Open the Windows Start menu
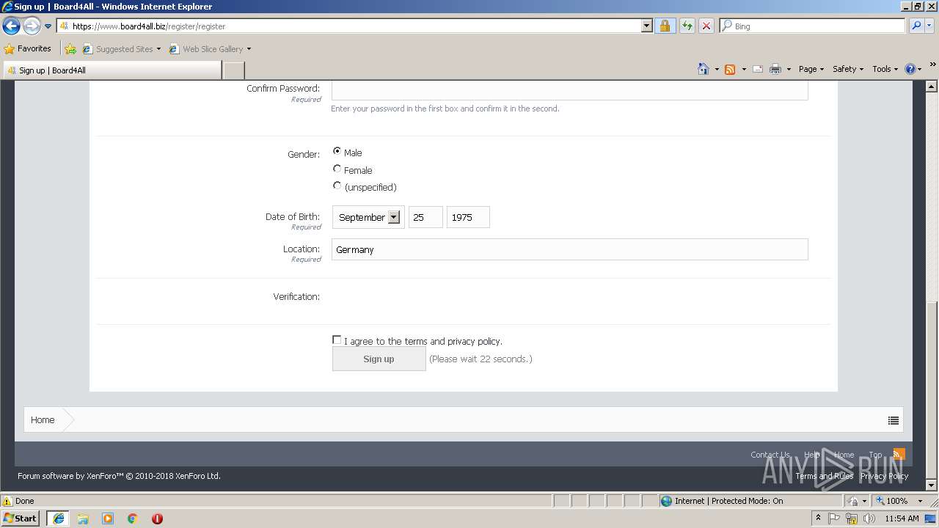 coord(21,518)
